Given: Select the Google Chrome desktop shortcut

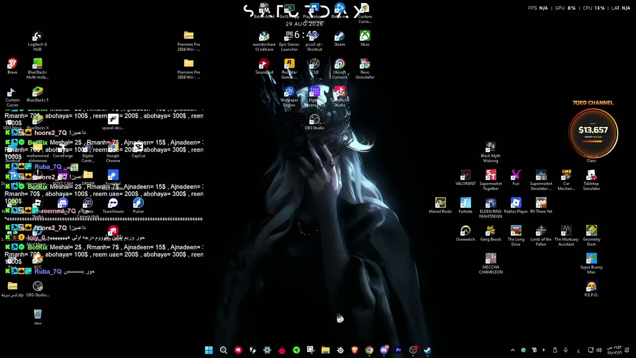Looking at the screenshot, I should pos(113,153).
